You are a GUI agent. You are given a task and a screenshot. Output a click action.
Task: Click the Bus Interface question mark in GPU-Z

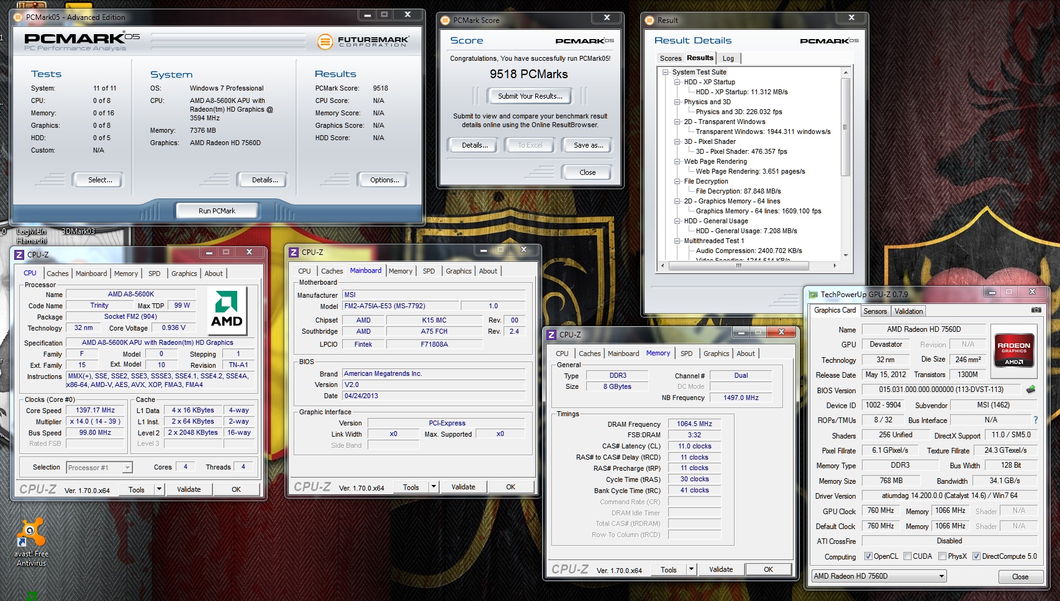[x=1035, y=420]
